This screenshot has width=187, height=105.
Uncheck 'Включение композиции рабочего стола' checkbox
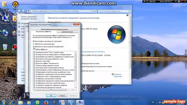(34, 59)
